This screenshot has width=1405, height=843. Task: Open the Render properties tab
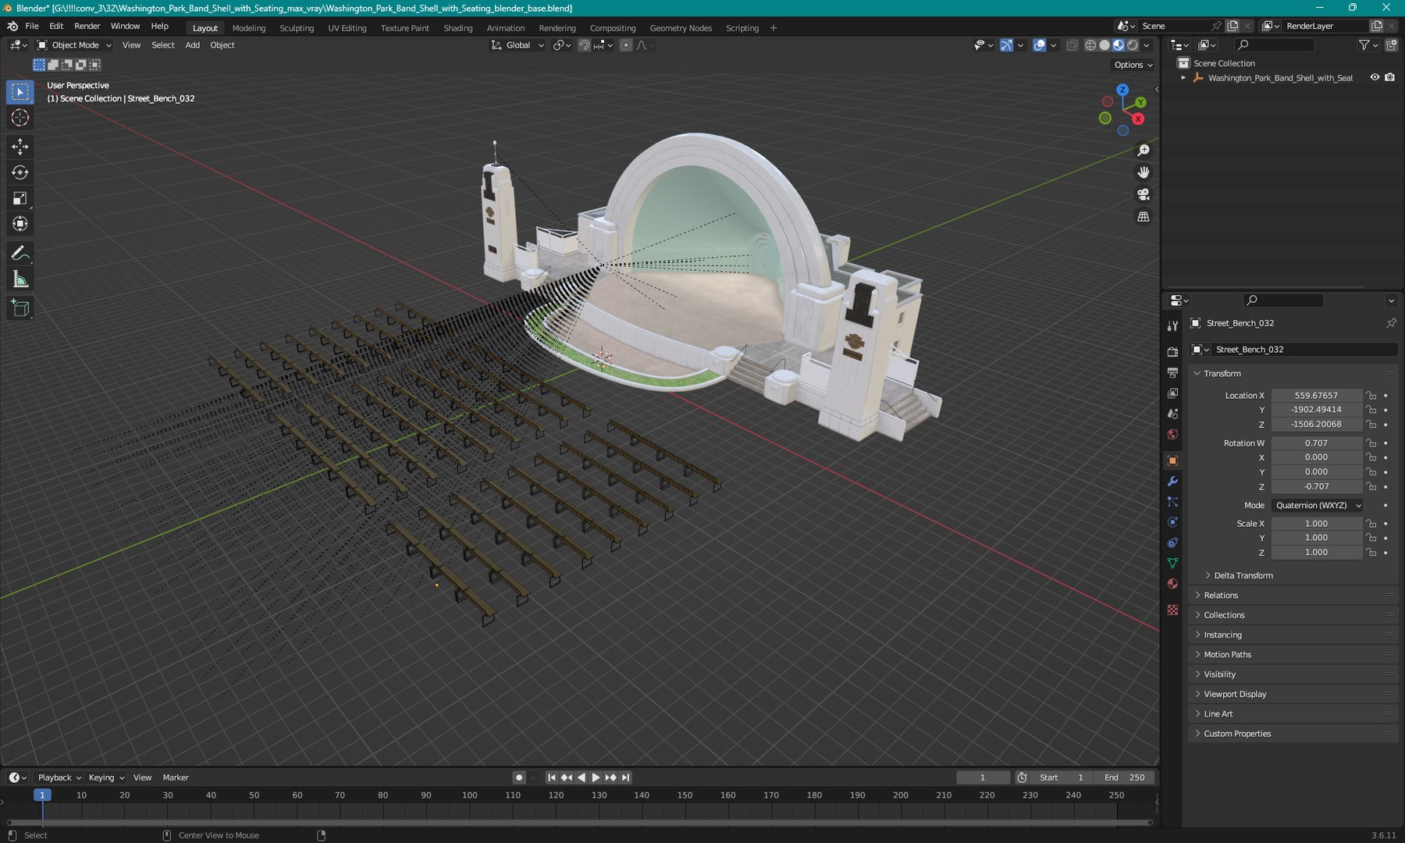coord(1172,352)
